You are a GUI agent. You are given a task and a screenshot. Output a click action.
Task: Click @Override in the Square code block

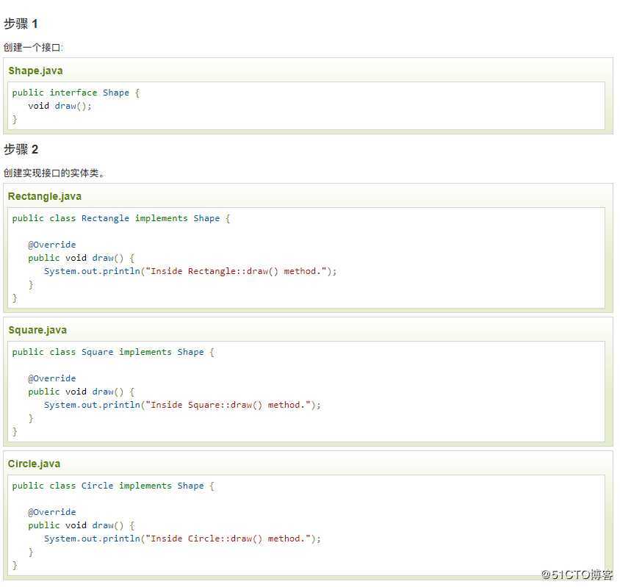pos(52,378)
